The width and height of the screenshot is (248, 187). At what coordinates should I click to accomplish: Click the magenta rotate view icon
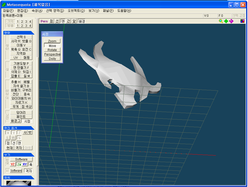pyautogui.click(x=231, y=21)
